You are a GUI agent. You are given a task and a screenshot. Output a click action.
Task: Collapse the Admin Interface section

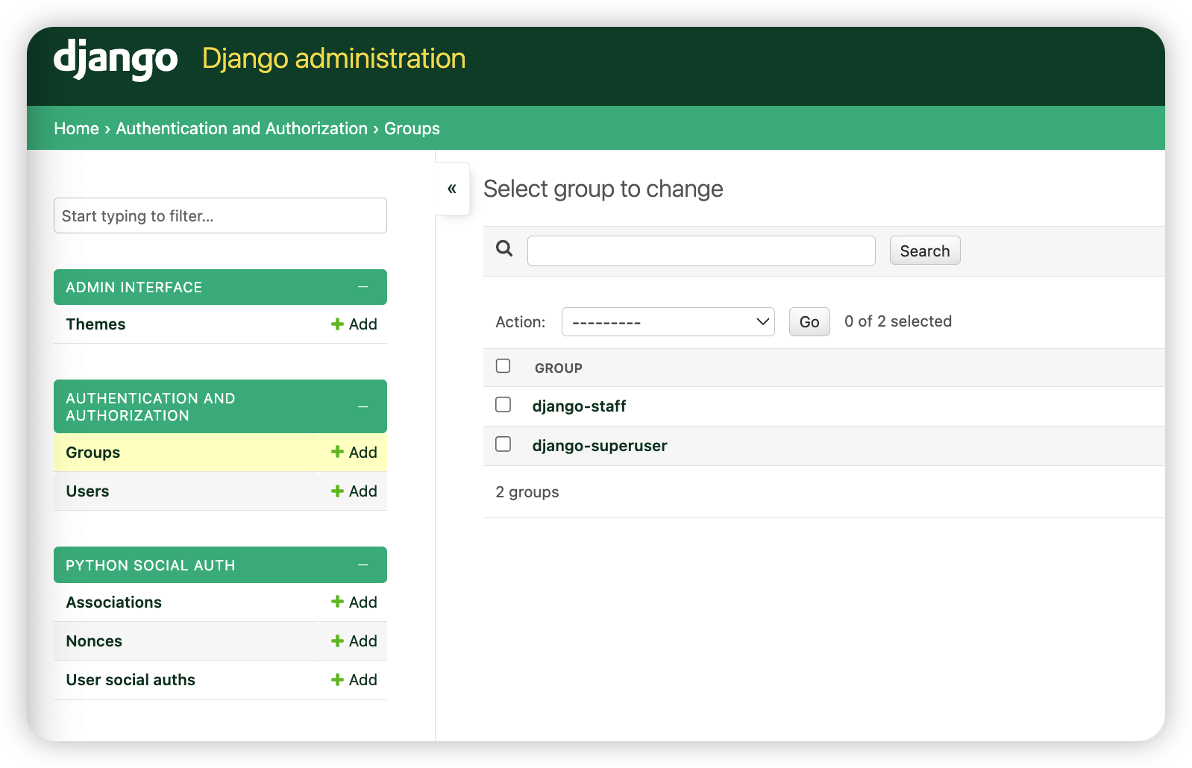tap(363, 287)
